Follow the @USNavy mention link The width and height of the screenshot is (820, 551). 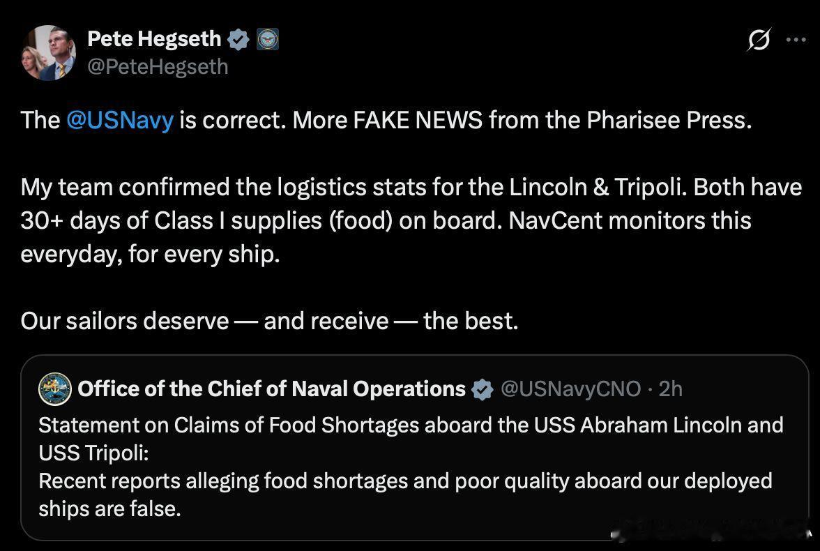(119, 121)
